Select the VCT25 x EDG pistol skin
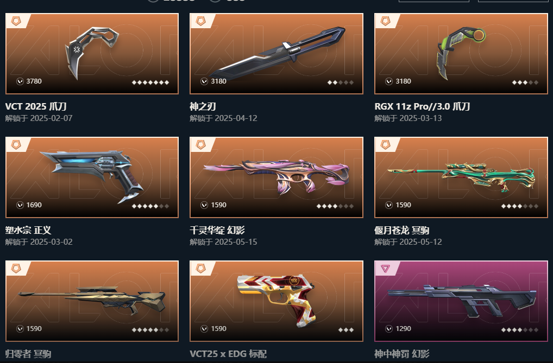Screen dimensions: 553x363 [276, 301]
